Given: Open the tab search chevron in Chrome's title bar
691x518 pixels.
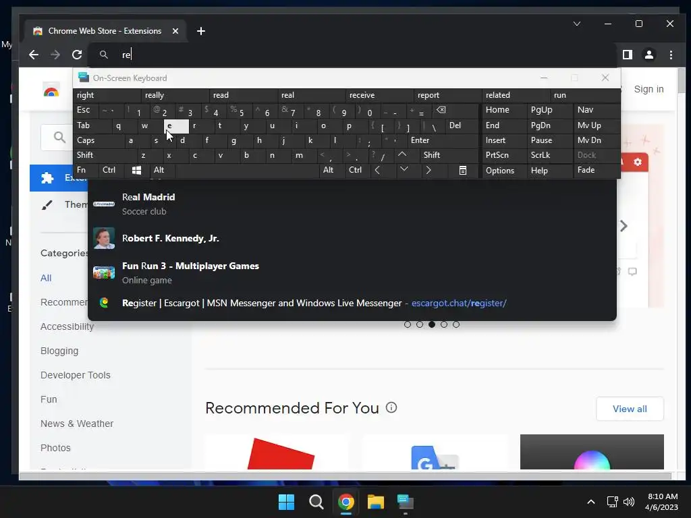Looking at the screenshot, I should pos(577,24).
